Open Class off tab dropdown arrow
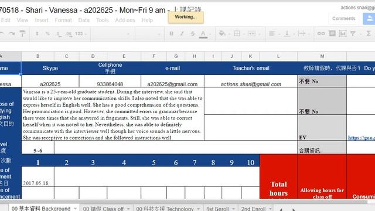The width and height of the screenshot is (375, 211). point(128,209)
